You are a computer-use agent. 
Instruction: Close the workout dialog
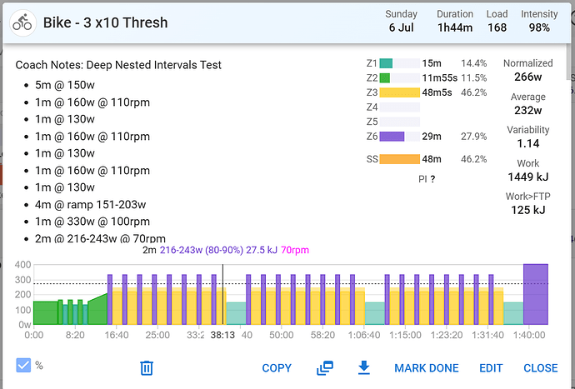pyautogui.click(x=540, y=368)
